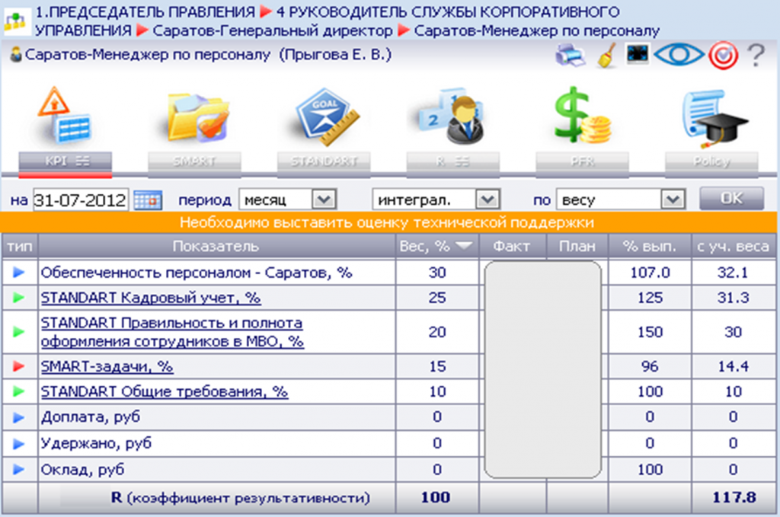
Task: Open the calendar date picker icon
Action: coord(148,200)
